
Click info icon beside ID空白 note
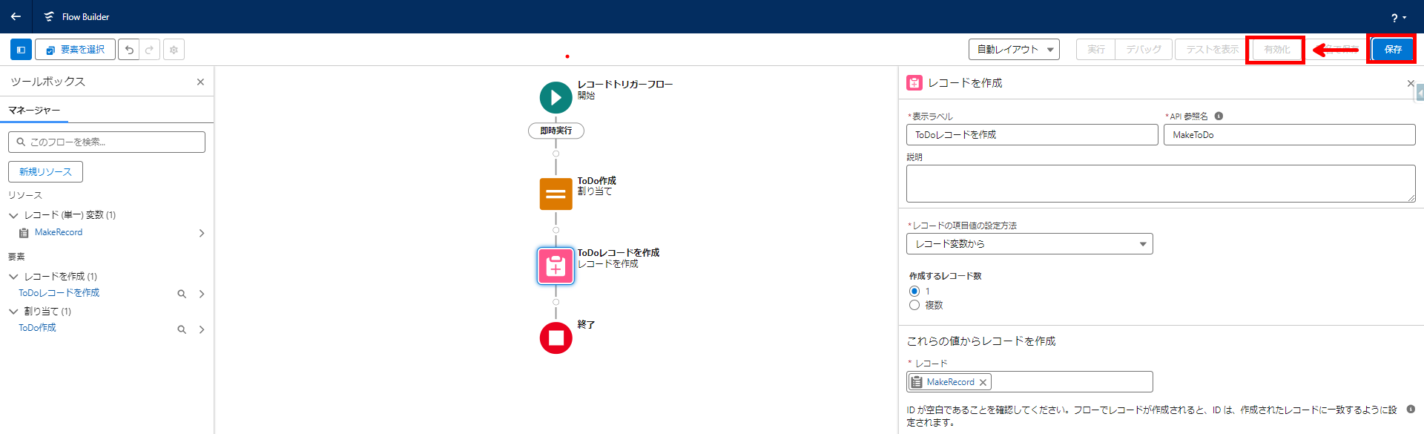click(1410, 409)
